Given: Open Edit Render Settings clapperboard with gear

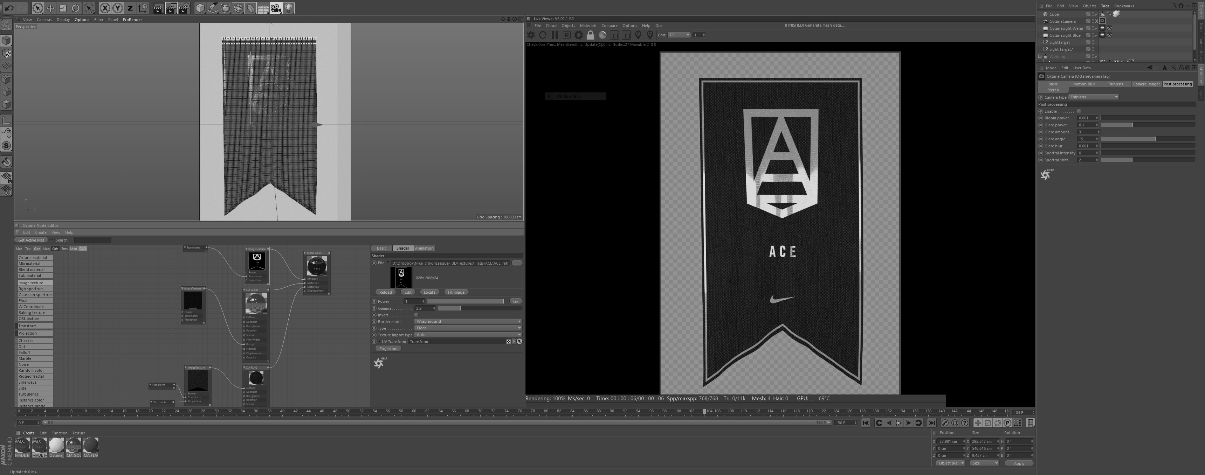Looking at the screenshot, I should click(184, 8).
